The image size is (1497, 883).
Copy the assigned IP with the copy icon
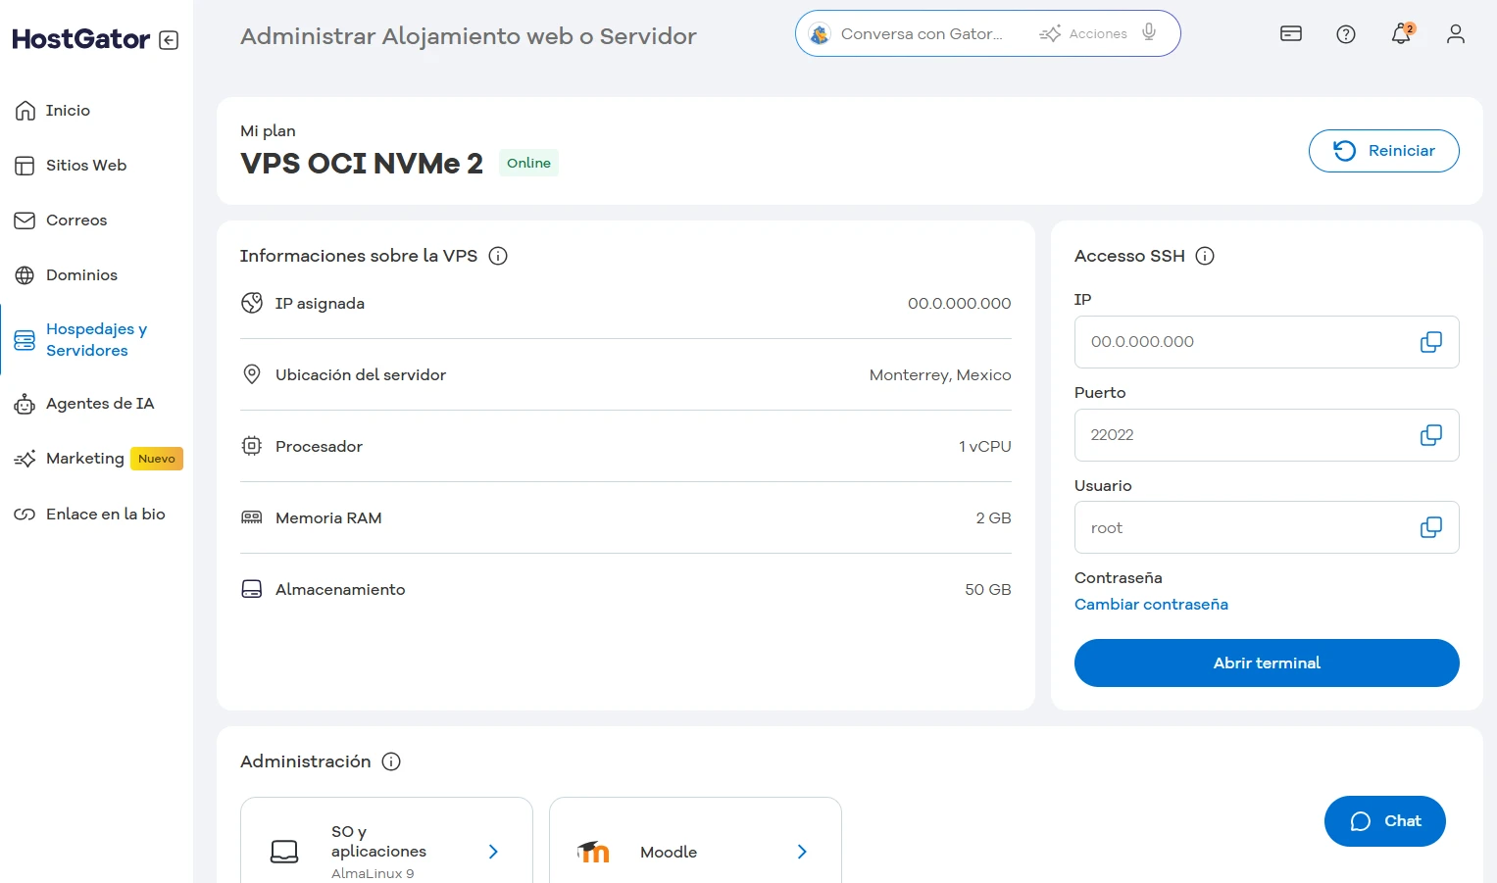coord(1430,341)
